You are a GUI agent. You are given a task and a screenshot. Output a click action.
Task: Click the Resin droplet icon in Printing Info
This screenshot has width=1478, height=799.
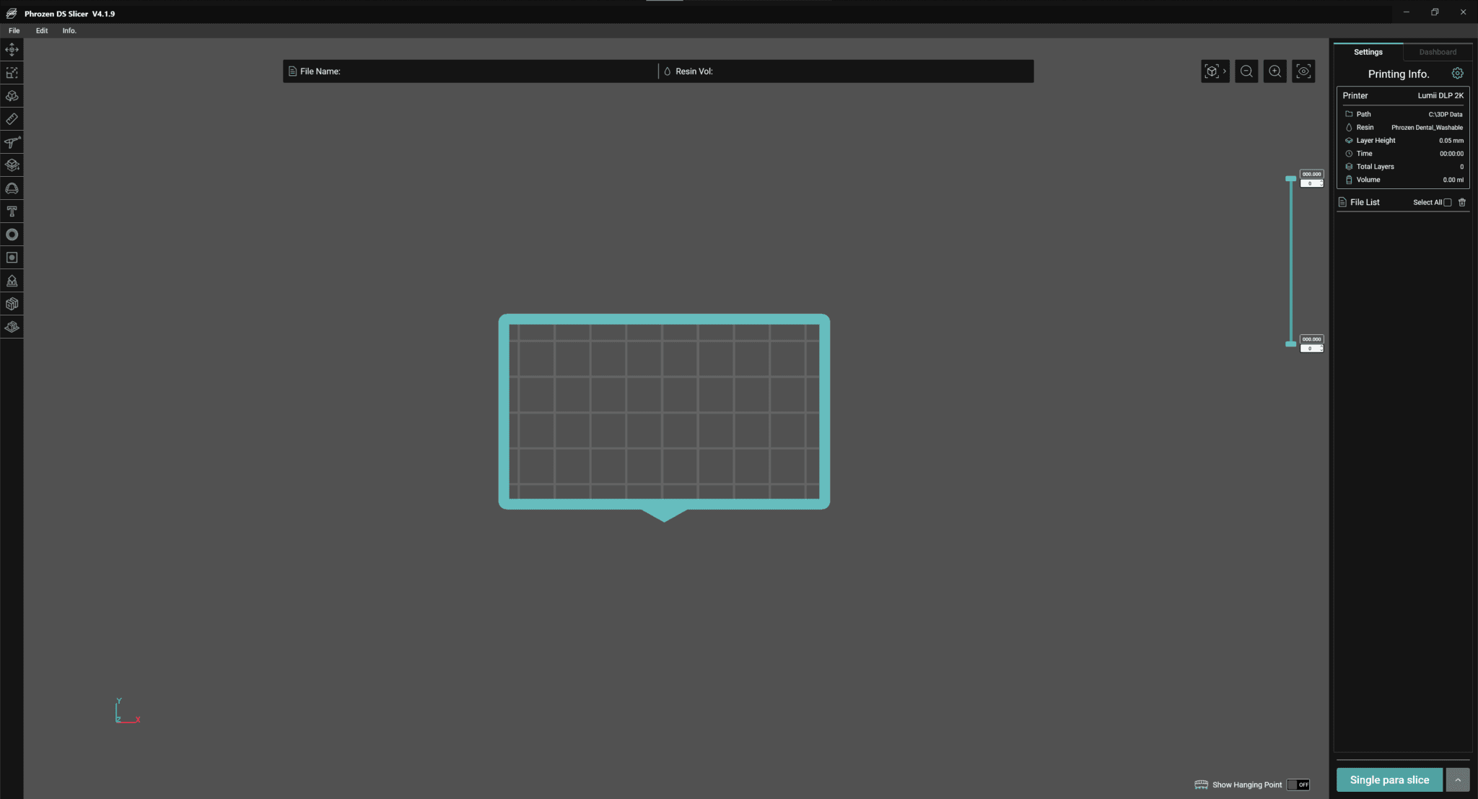tap(1348, 128)
